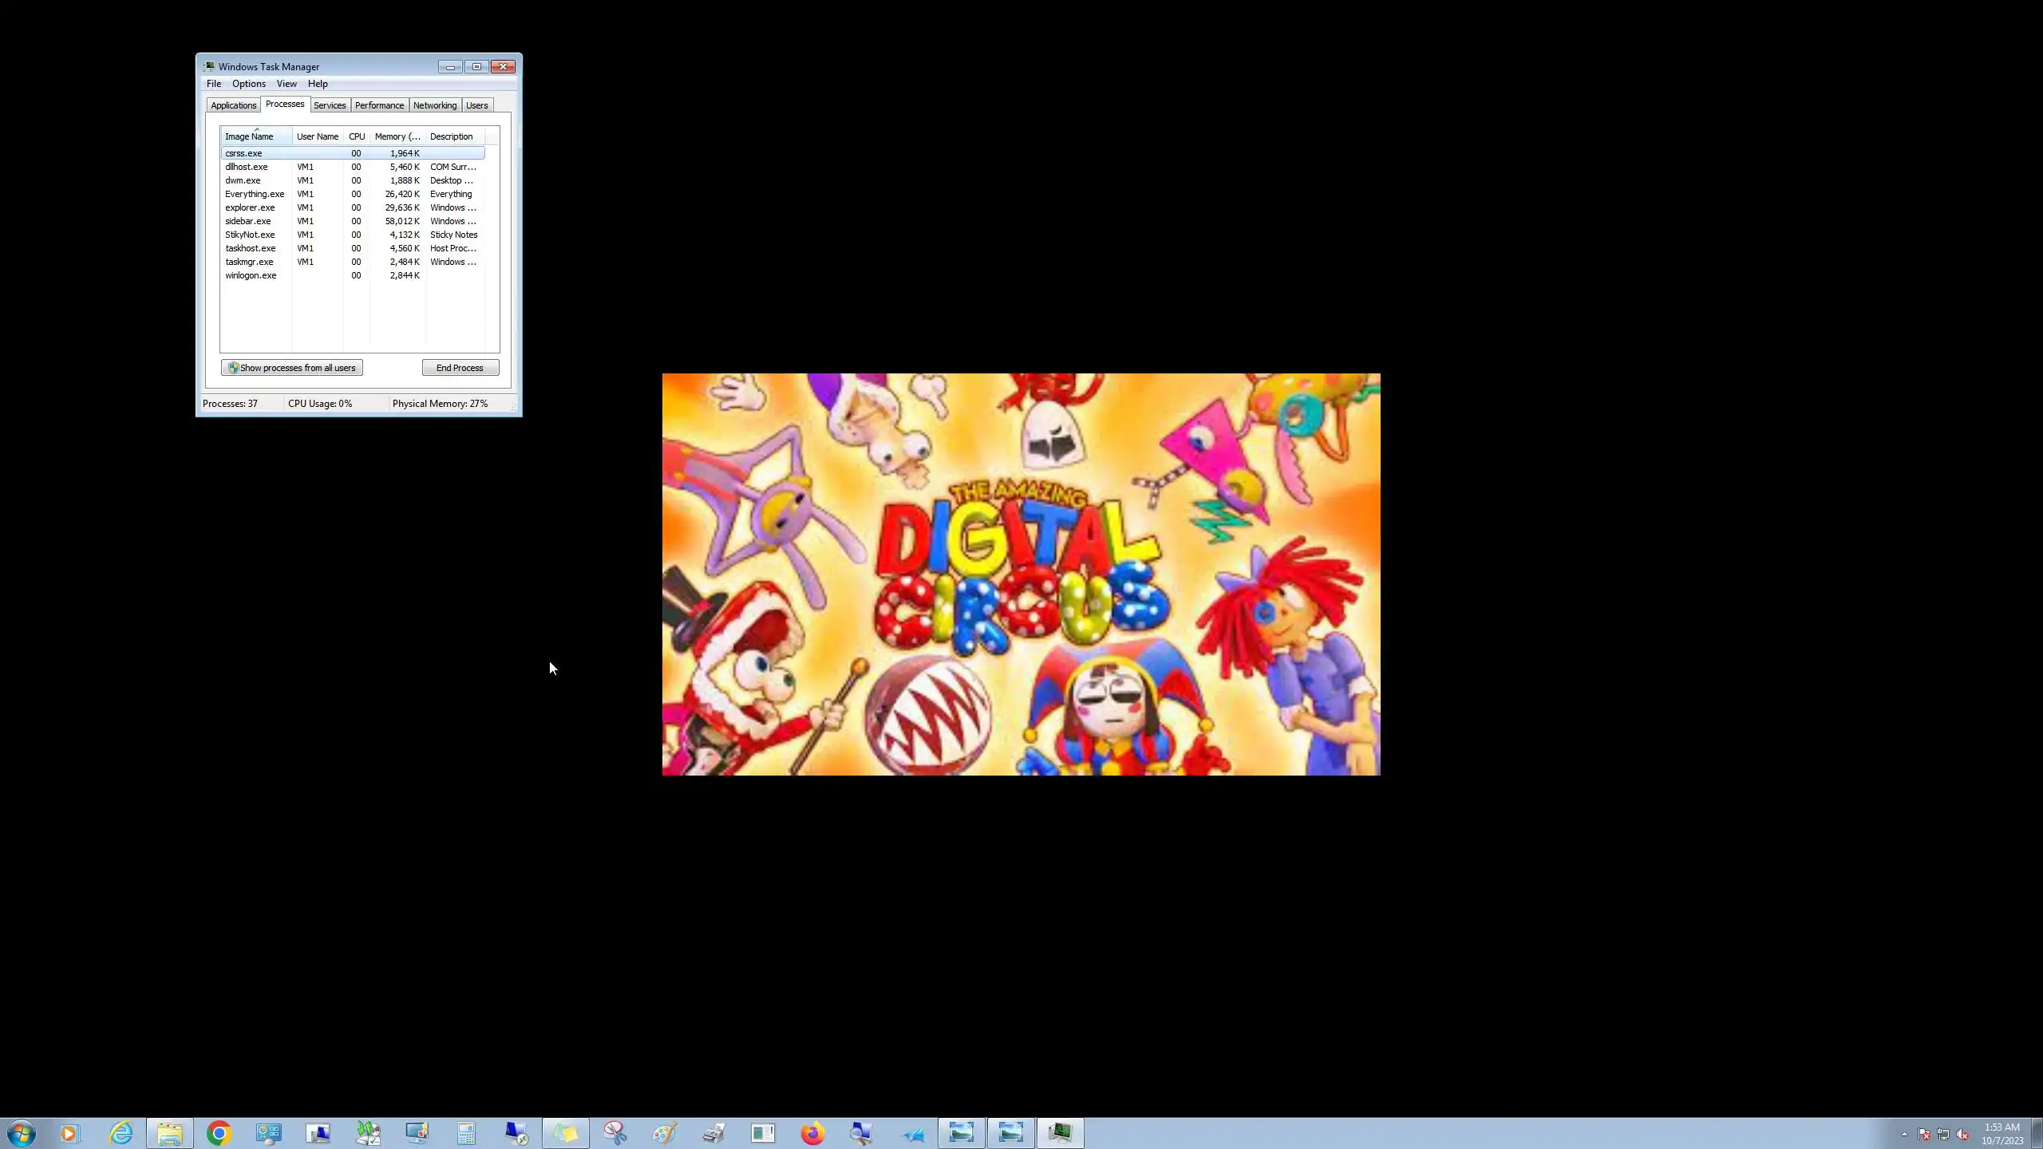Open the View menu in Task Manager
The image size is (2043, 1149).
point(286,84)
